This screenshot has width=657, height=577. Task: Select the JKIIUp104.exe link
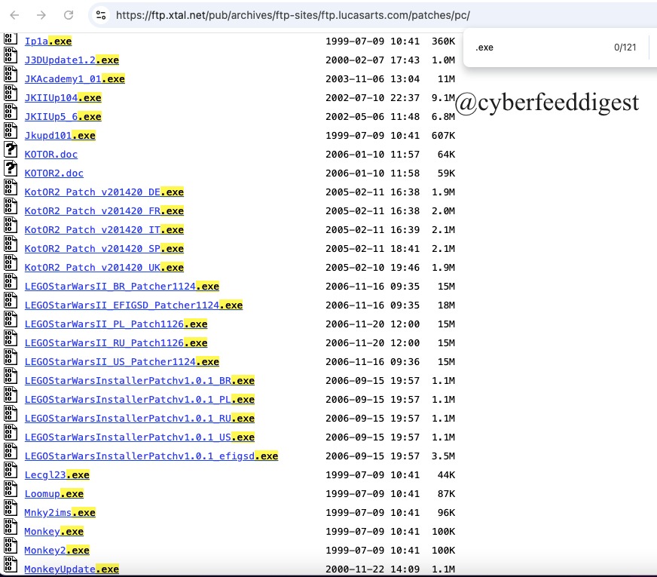(x=63, y=98)
